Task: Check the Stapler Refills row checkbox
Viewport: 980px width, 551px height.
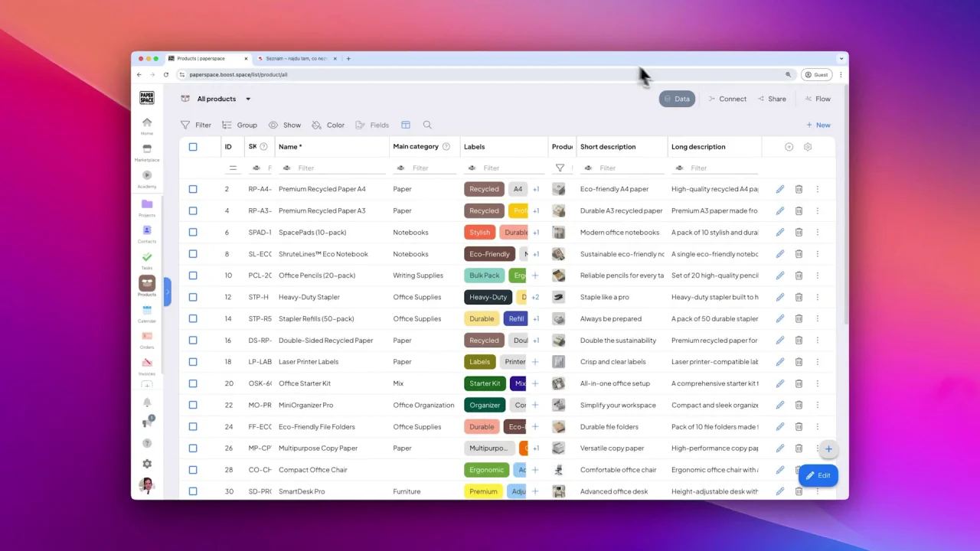Action: (193, 318)
